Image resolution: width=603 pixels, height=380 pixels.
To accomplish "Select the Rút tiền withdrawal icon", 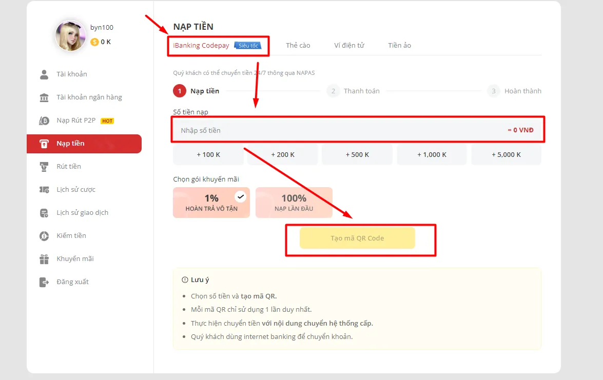I will point(46,166).
